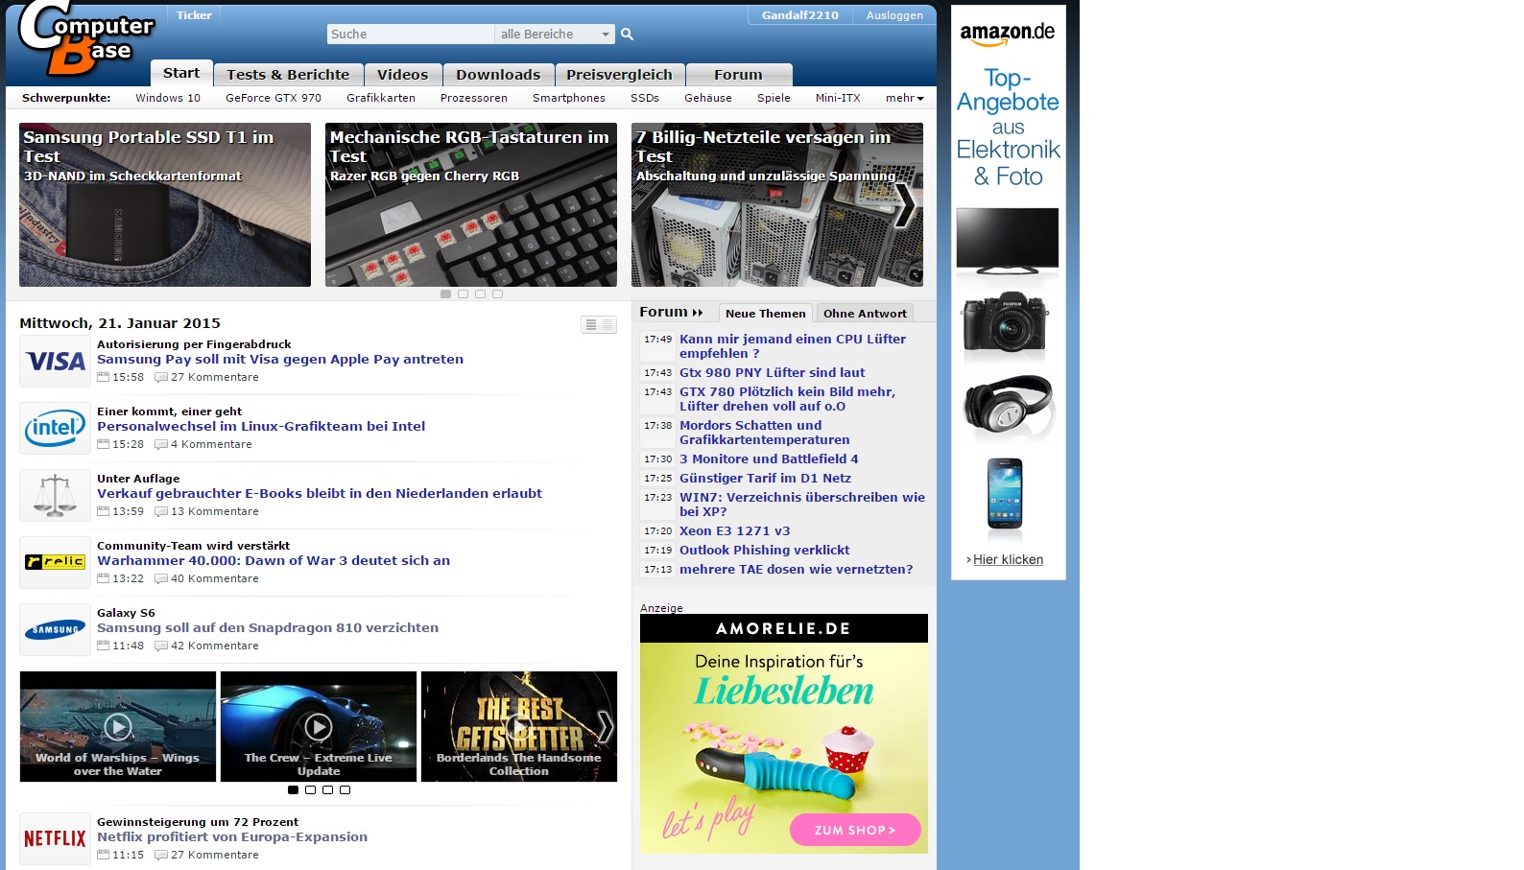This screenshot has width=1524, height=870.
Task: Open the 'alle Bereiche' search scope dropdown
Action: 555,35
